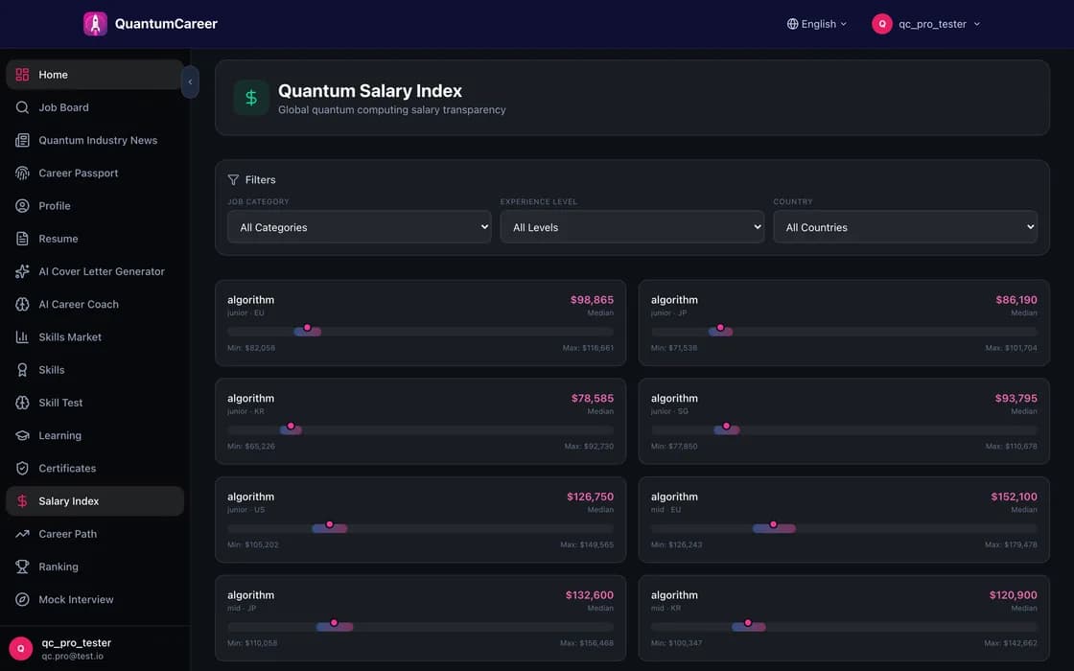Select Salary Index menu item

click(x=95, y=501)
